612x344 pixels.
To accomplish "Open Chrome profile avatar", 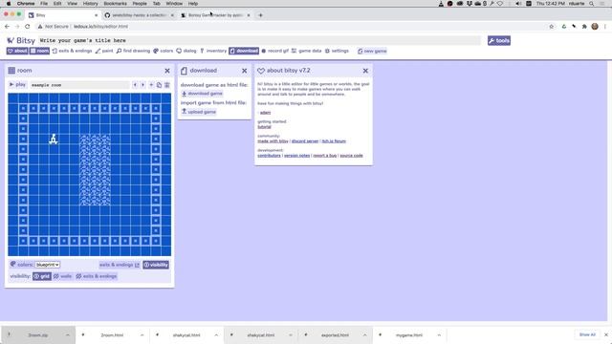I will (x=595, y=27).
